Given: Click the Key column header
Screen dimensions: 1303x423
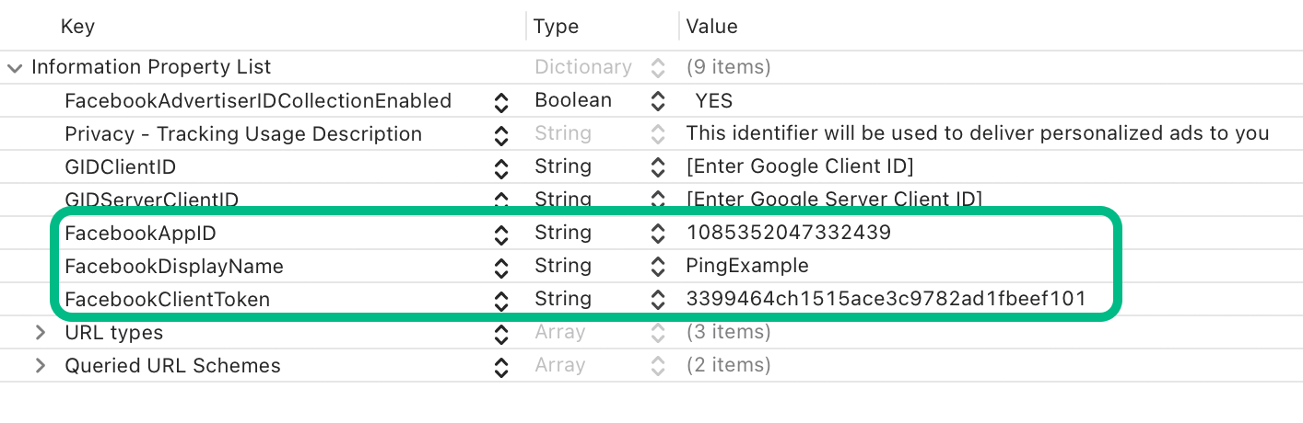Looking at the screenshot, I should click(x=77, y=27).
